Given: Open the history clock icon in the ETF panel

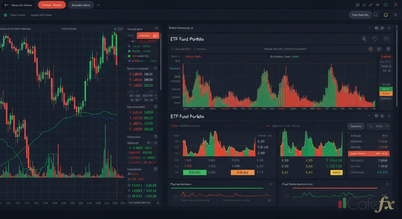Looking at the screenshot, I should (x=375, y=38).
